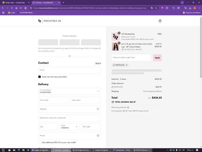202x152 pixels.
Task: Focus the Discount code or gift card field
Action: tap(131, 58)
